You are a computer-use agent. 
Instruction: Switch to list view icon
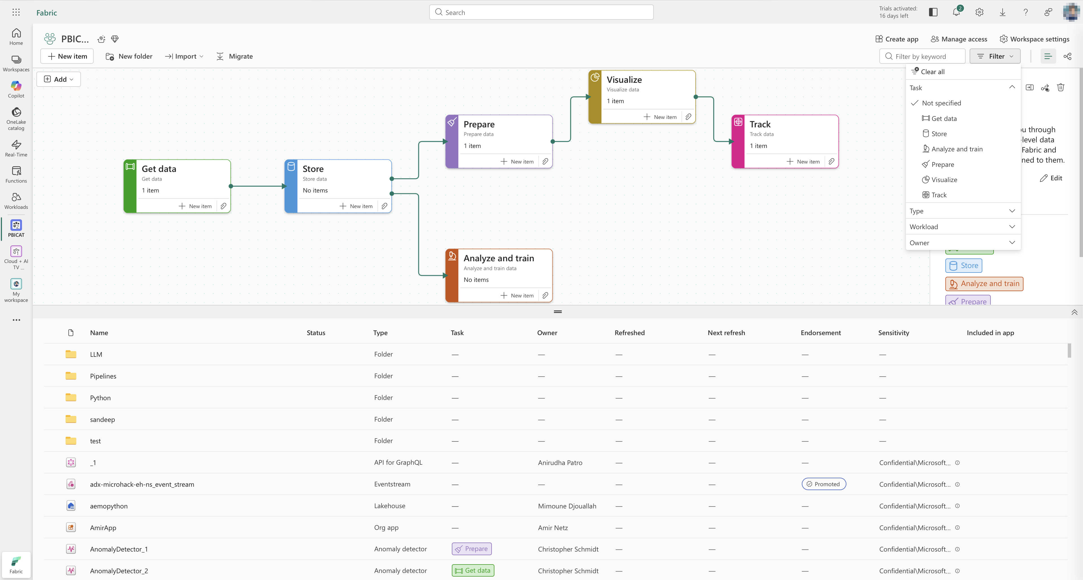(1048, 56)
